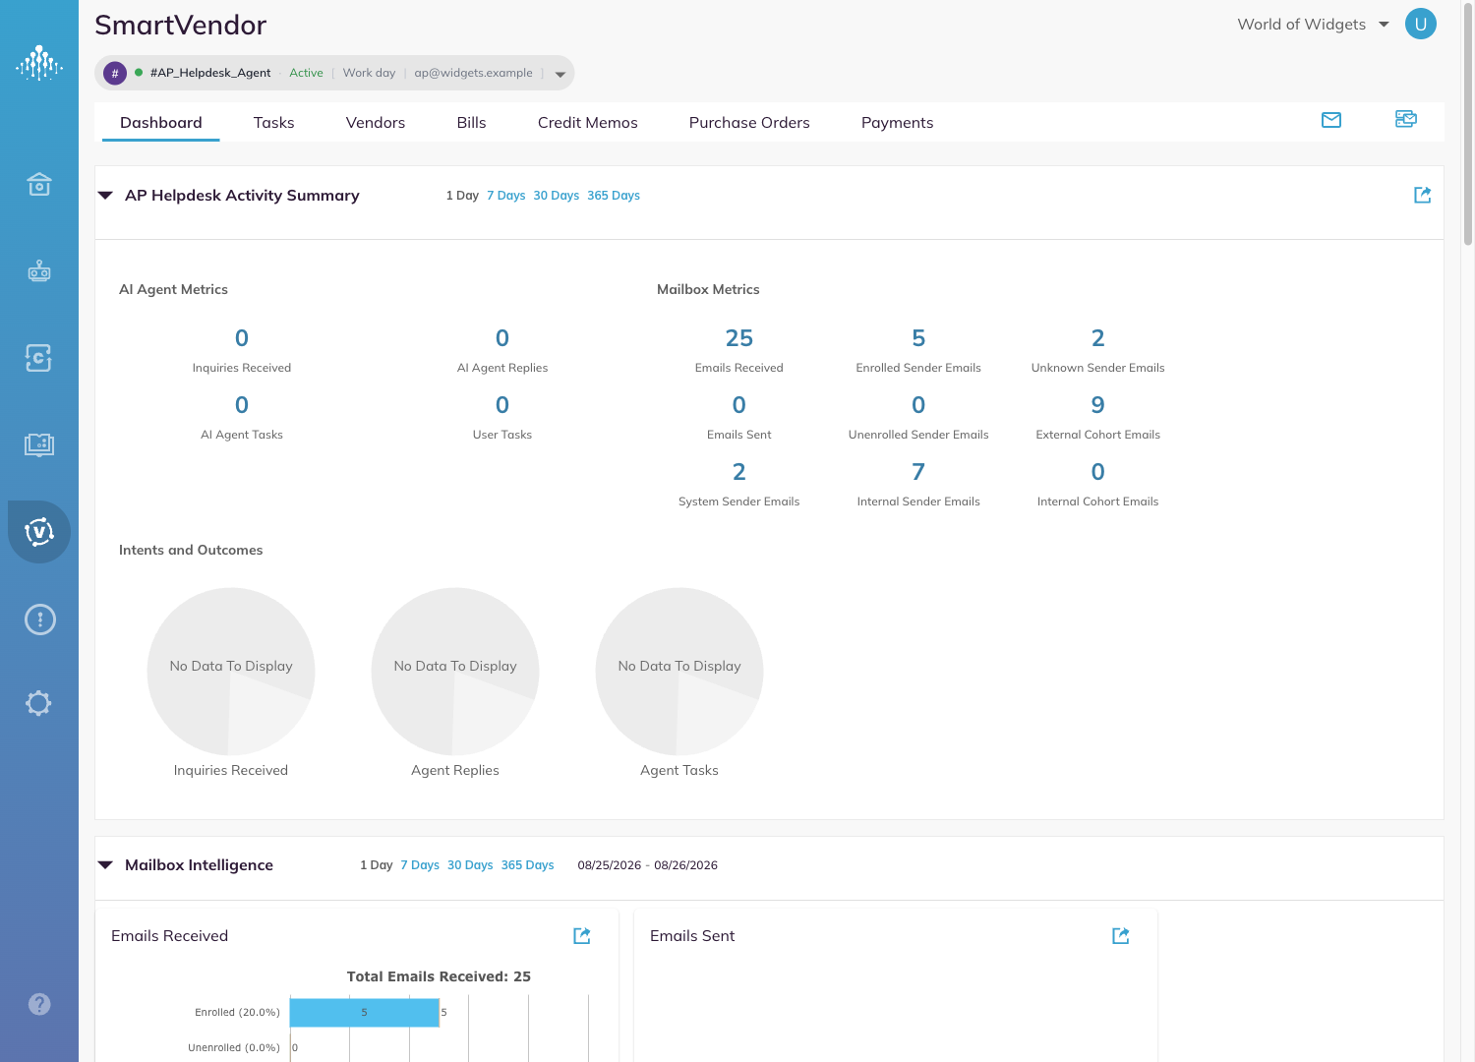The image size is (1475, 1062).
Task: Click the 5 Enrolled Sender Emails metric
Action: (918, 338)
